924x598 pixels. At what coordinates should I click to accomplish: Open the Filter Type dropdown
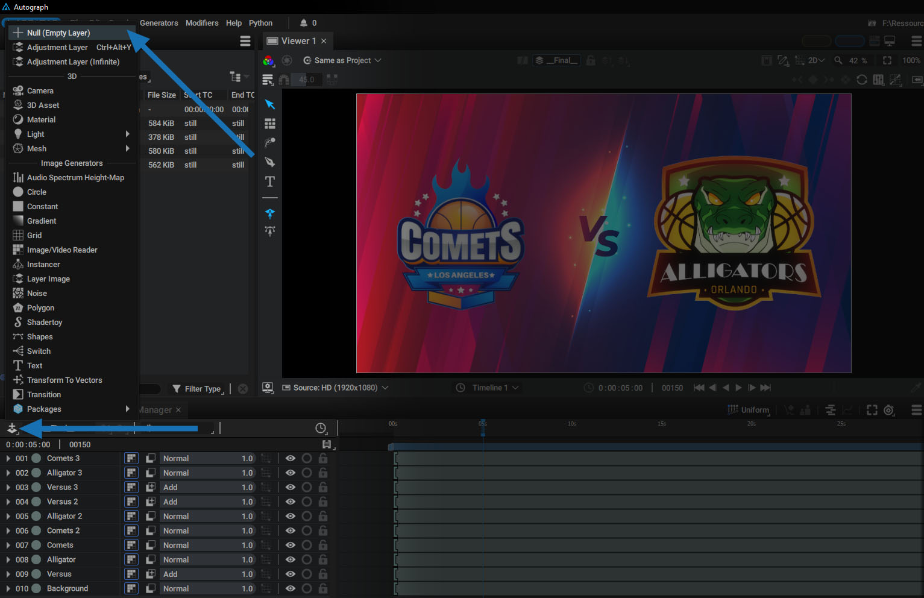coord(198,389)
